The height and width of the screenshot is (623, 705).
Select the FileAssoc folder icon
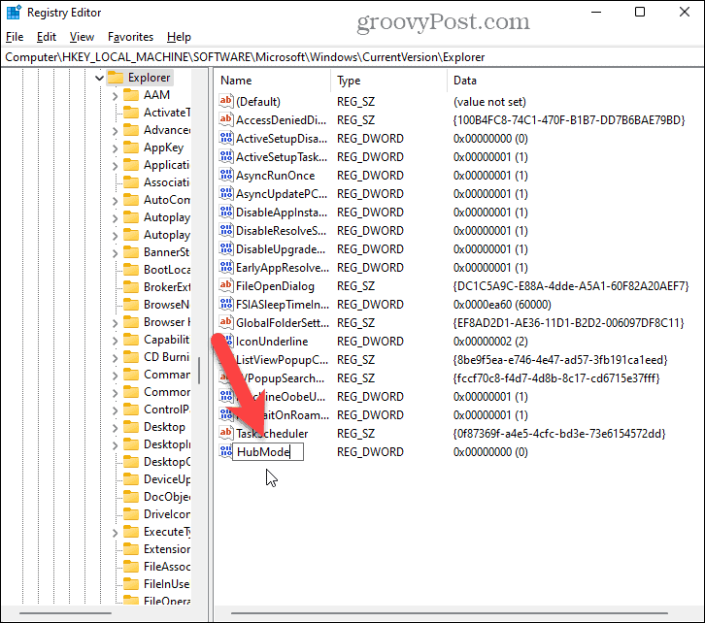coord(131,567)
